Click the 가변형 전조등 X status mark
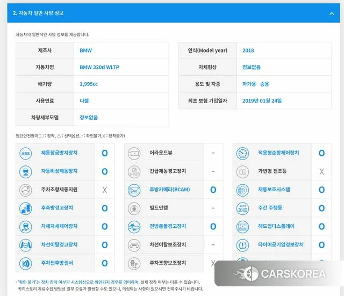 tap(321, 172)
